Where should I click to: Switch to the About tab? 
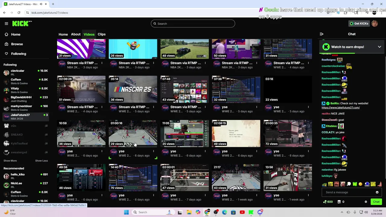[x=76, y=34]
